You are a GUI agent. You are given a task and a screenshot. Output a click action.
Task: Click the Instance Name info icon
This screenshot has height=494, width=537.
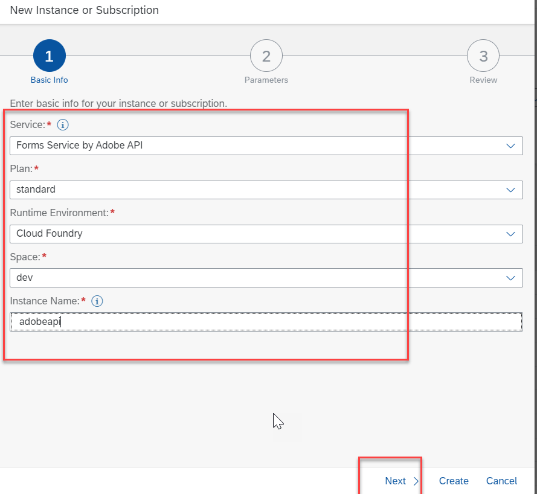[97, 301]
